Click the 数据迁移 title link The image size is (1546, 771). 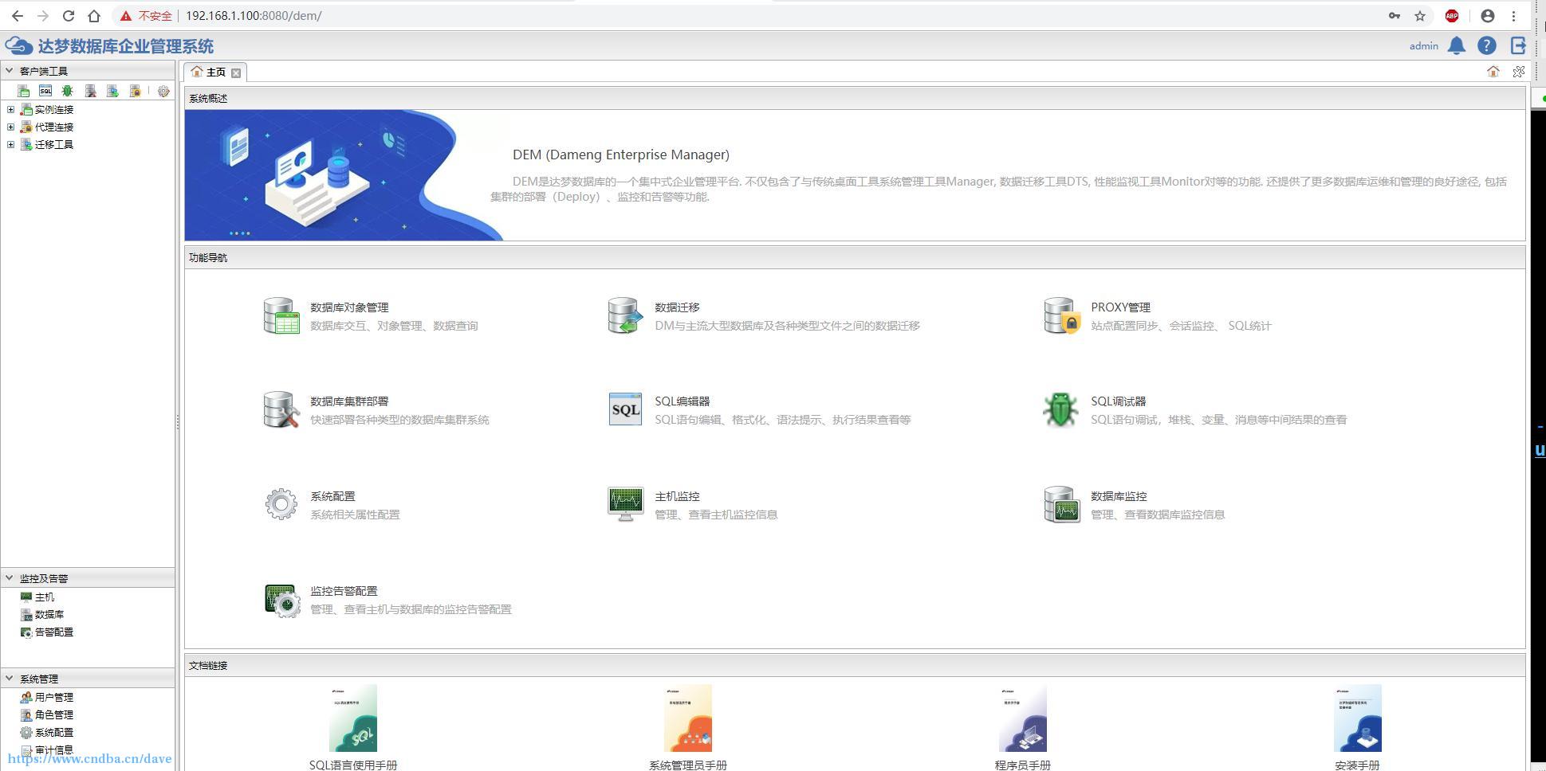coord(677,307)
